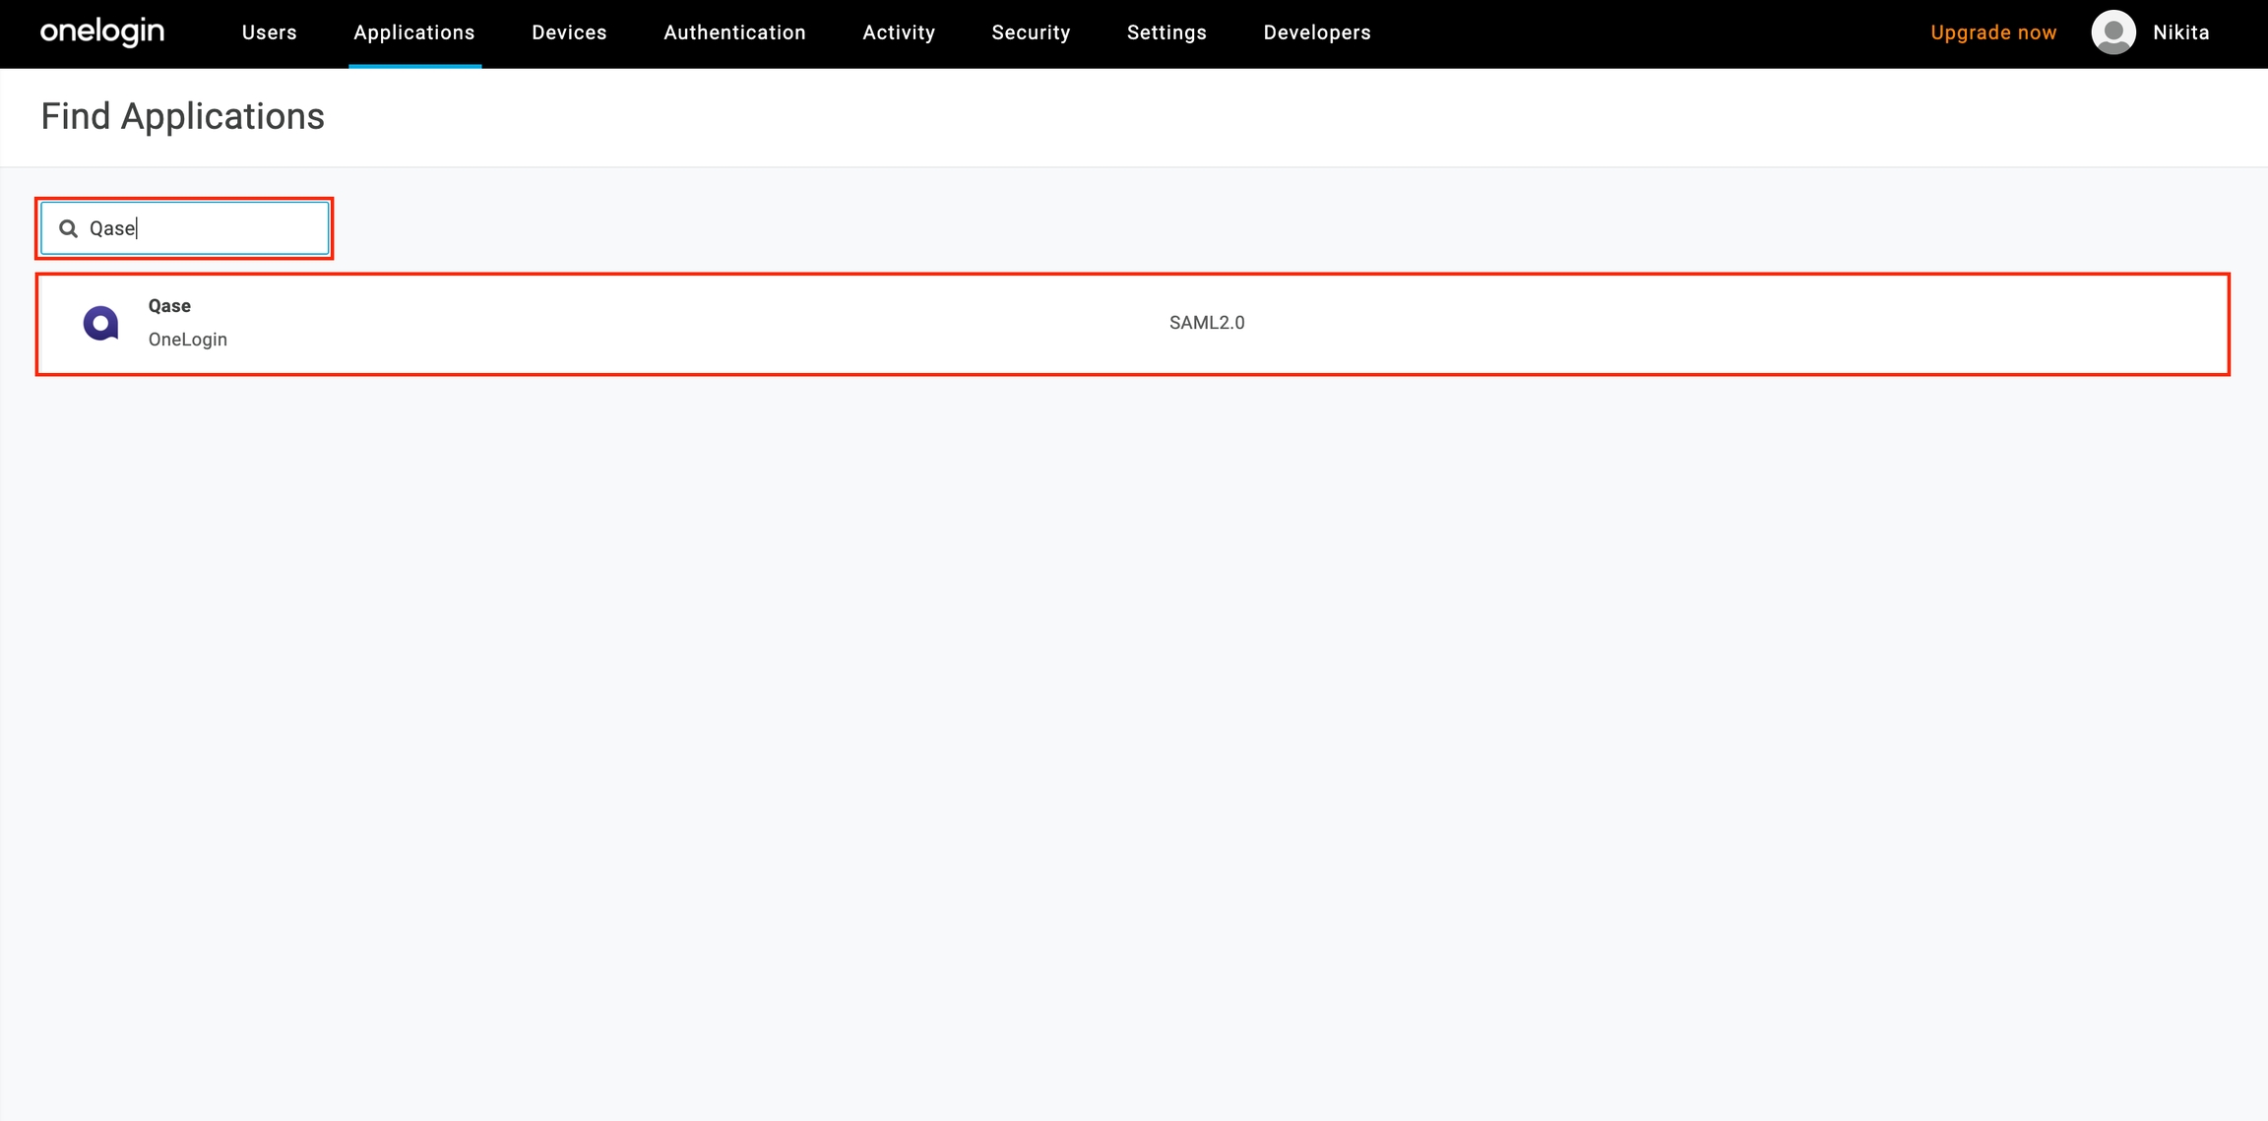Open the Developers menu
The width and height of the screenshot is (2268, 1121).
coord(1317,32)
